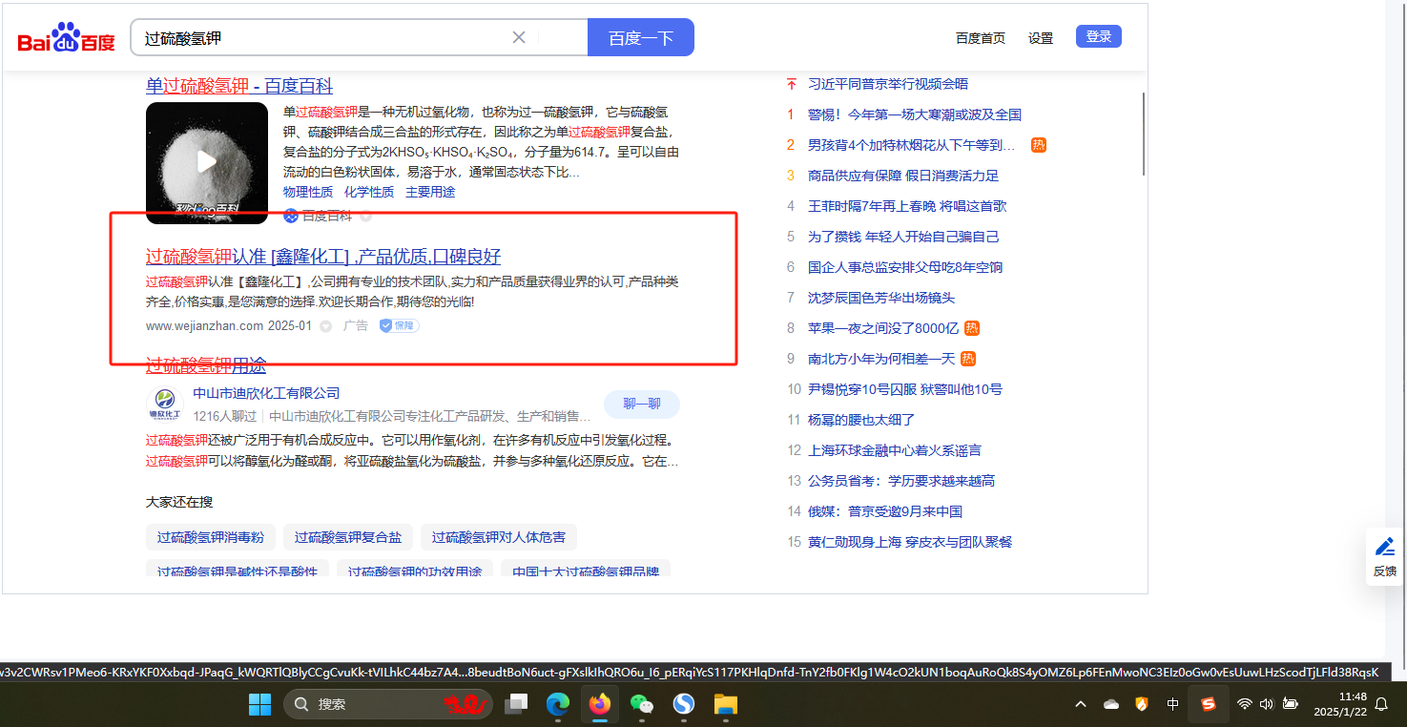
Task: Open the 单过硫酸氢钾 - 百度百科 result link
Action: tap(239, 86)
